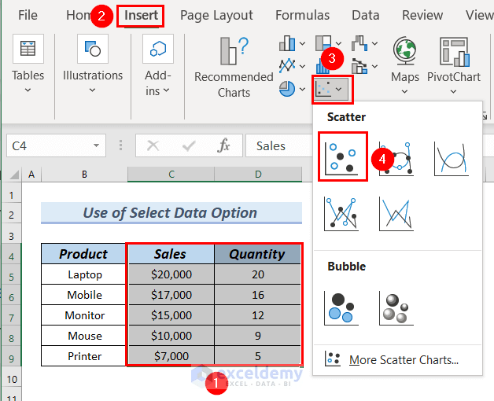This screenshot has height=401, width=494.
Task: Expand the PivotChart dropdown arrow
Action: [453, 92]
